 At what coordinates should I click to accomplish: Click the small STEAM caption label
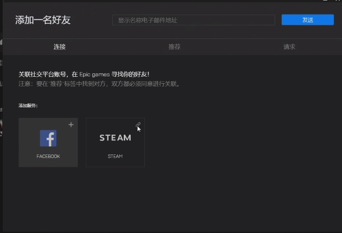[x=115, y=156]
